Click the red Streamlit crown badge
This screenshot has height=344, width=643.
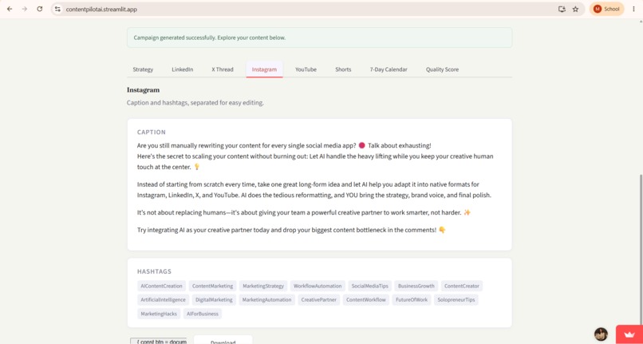tap(629, 334)
